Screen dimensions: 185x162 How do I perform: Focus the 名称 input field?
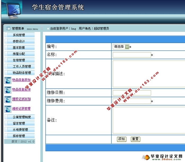[x=132, y=55]
